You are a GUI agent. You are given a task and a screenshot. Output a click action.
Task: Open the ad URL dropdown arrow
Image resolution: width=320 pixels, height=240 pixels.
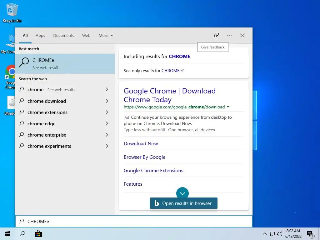(228, 107)
